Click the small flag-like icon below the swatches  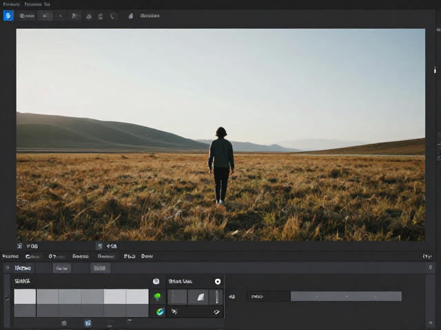click(130, 322)
